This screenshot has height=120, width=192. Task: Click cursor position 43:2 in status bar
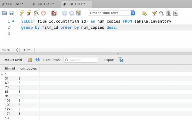pos(27,50)
